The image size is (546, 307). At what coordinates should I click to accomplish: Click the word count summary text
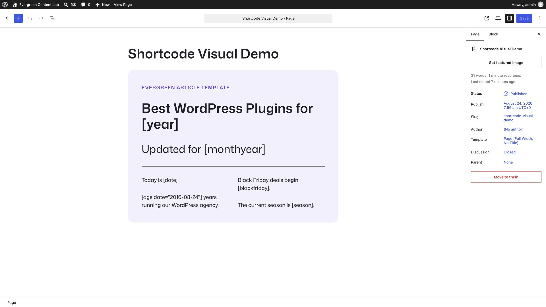(x=496, y=76)
